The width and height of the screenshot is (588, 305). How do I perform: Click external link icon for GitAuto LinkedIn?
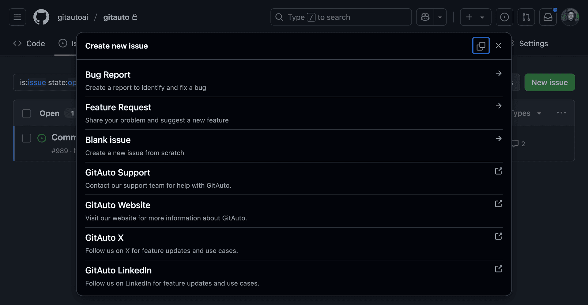pyautogui.click(x=499, y=269)
